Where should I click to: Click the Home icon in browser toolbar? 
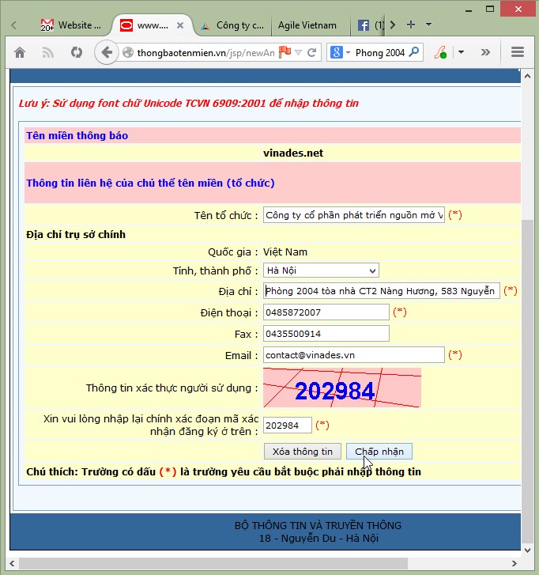pyautogui.click(x=20, y=53)
